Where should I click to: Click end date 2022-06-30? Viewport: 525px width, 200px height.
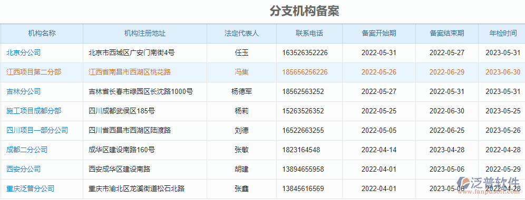pyautogui.click(x=447, y=111)
